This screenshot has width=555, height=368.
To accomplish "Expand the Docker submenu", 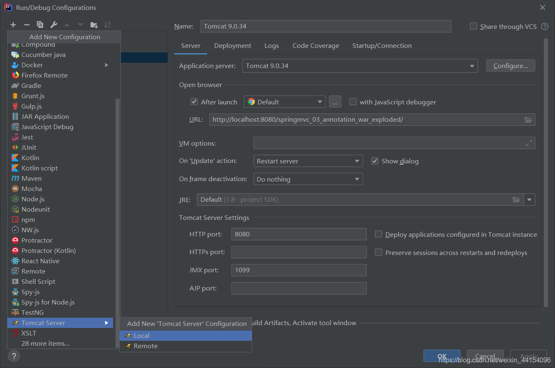I will coord(60,65).
